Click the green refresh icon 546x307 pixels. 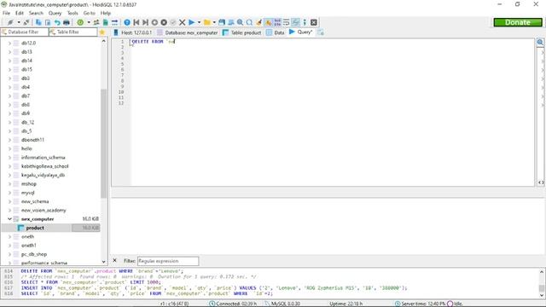pyautogui.click(x=80, y=22)
